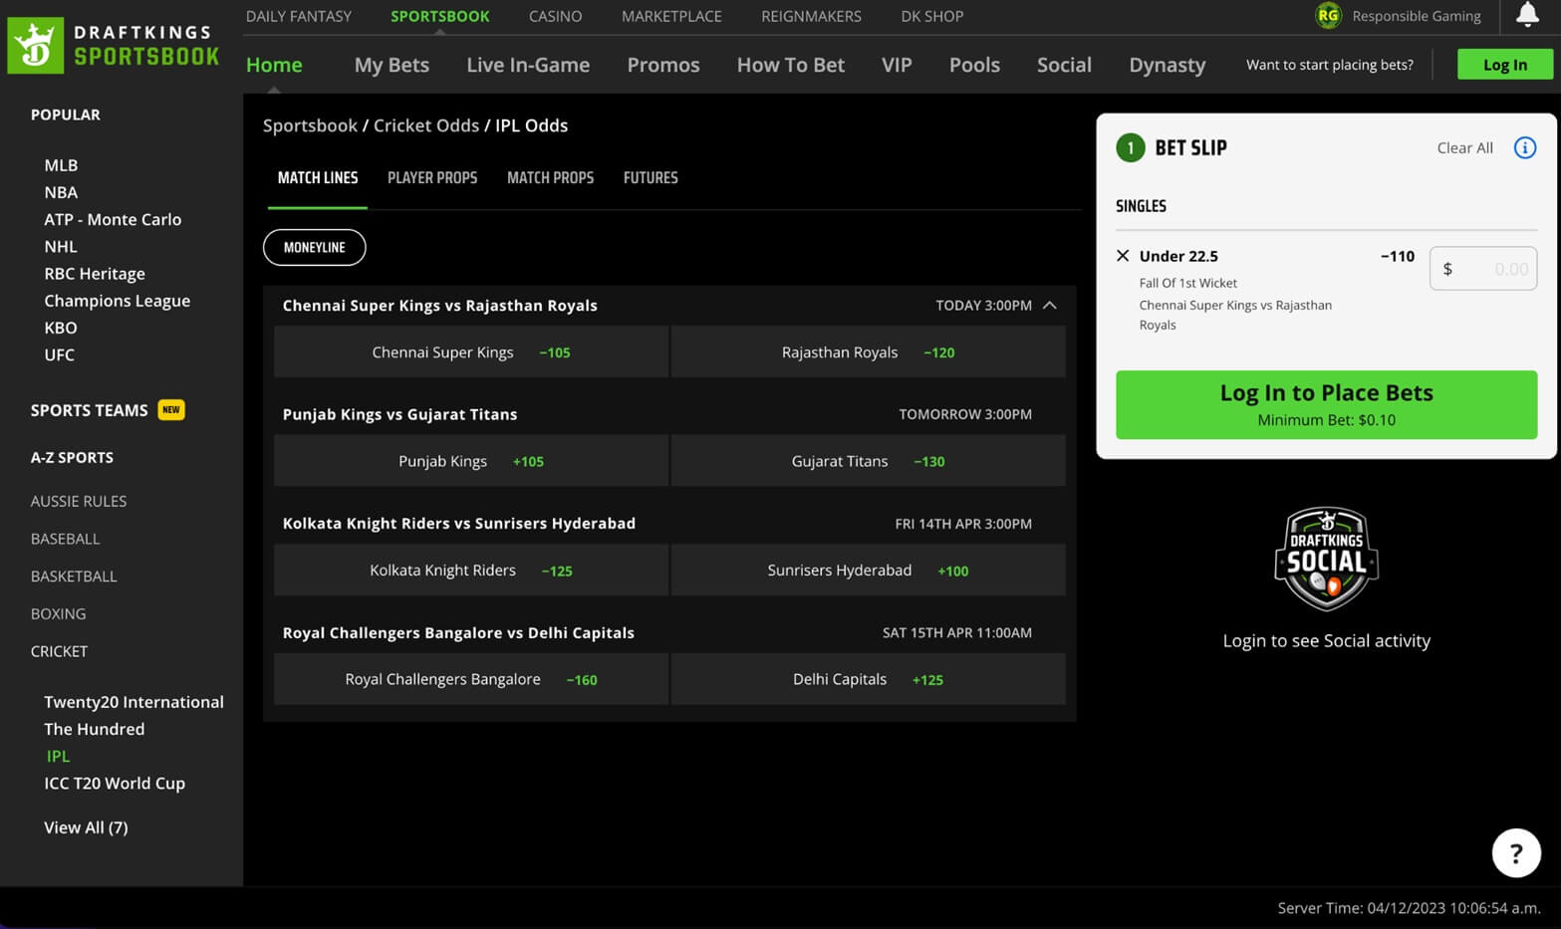Open How To Bet guide
This screenshot has height=929, width=1561.
click(791, 65)
